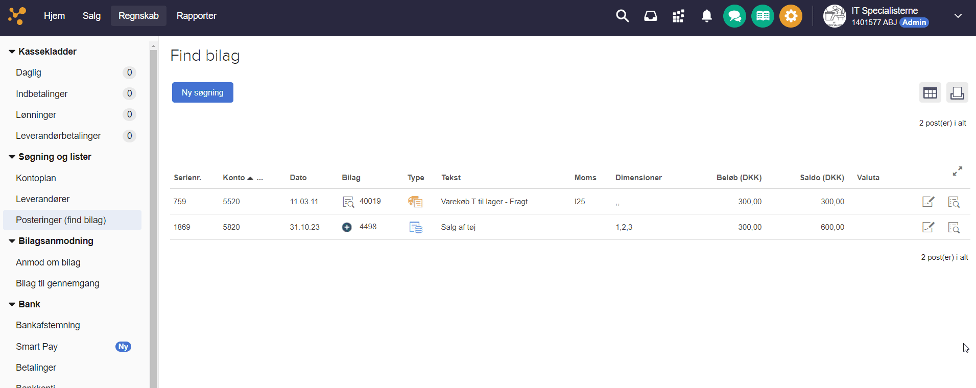Collapse the Kassekladder section

point(12,52)
